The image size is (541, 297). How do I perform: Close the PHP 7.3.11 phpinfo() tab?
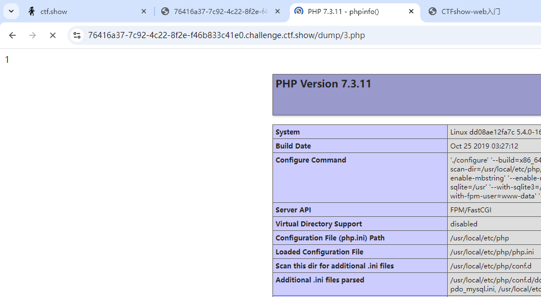[x=411, y=11]
